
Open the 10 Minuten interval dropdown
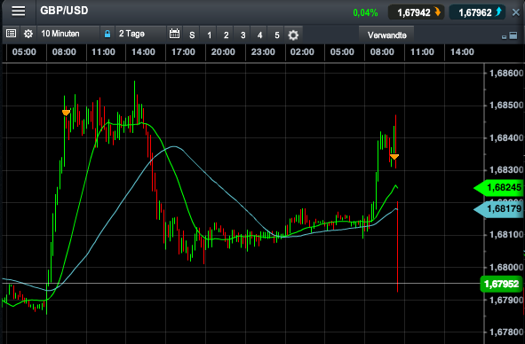pos(68,34)
